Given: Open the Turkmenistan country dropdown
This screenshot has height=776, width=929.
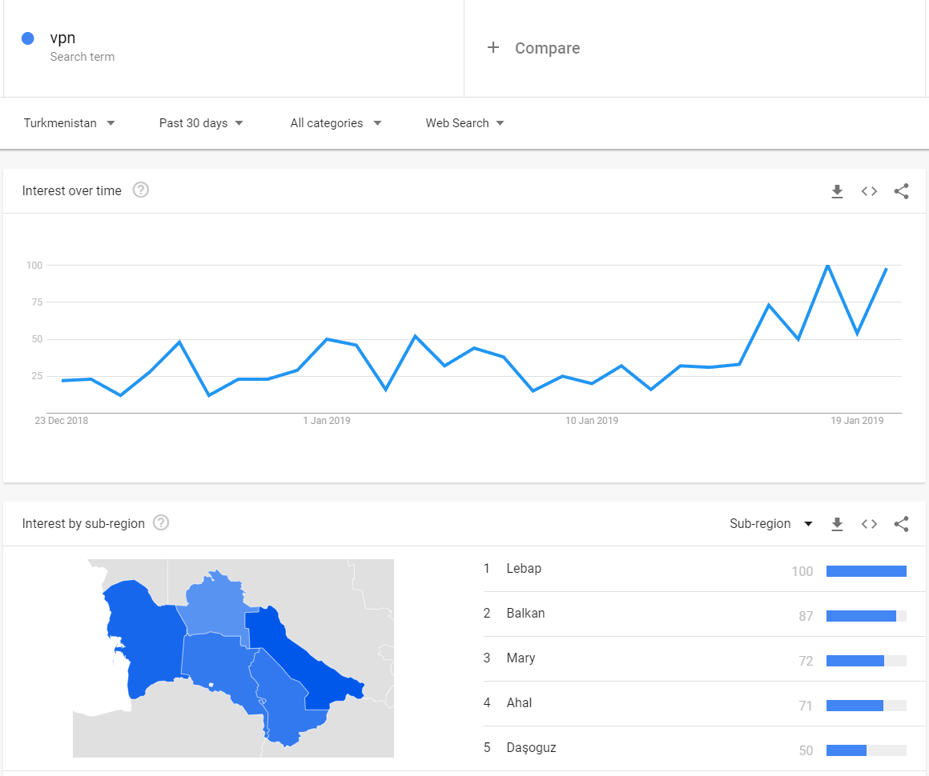Looking at the screenshot, I should [70, 123].
